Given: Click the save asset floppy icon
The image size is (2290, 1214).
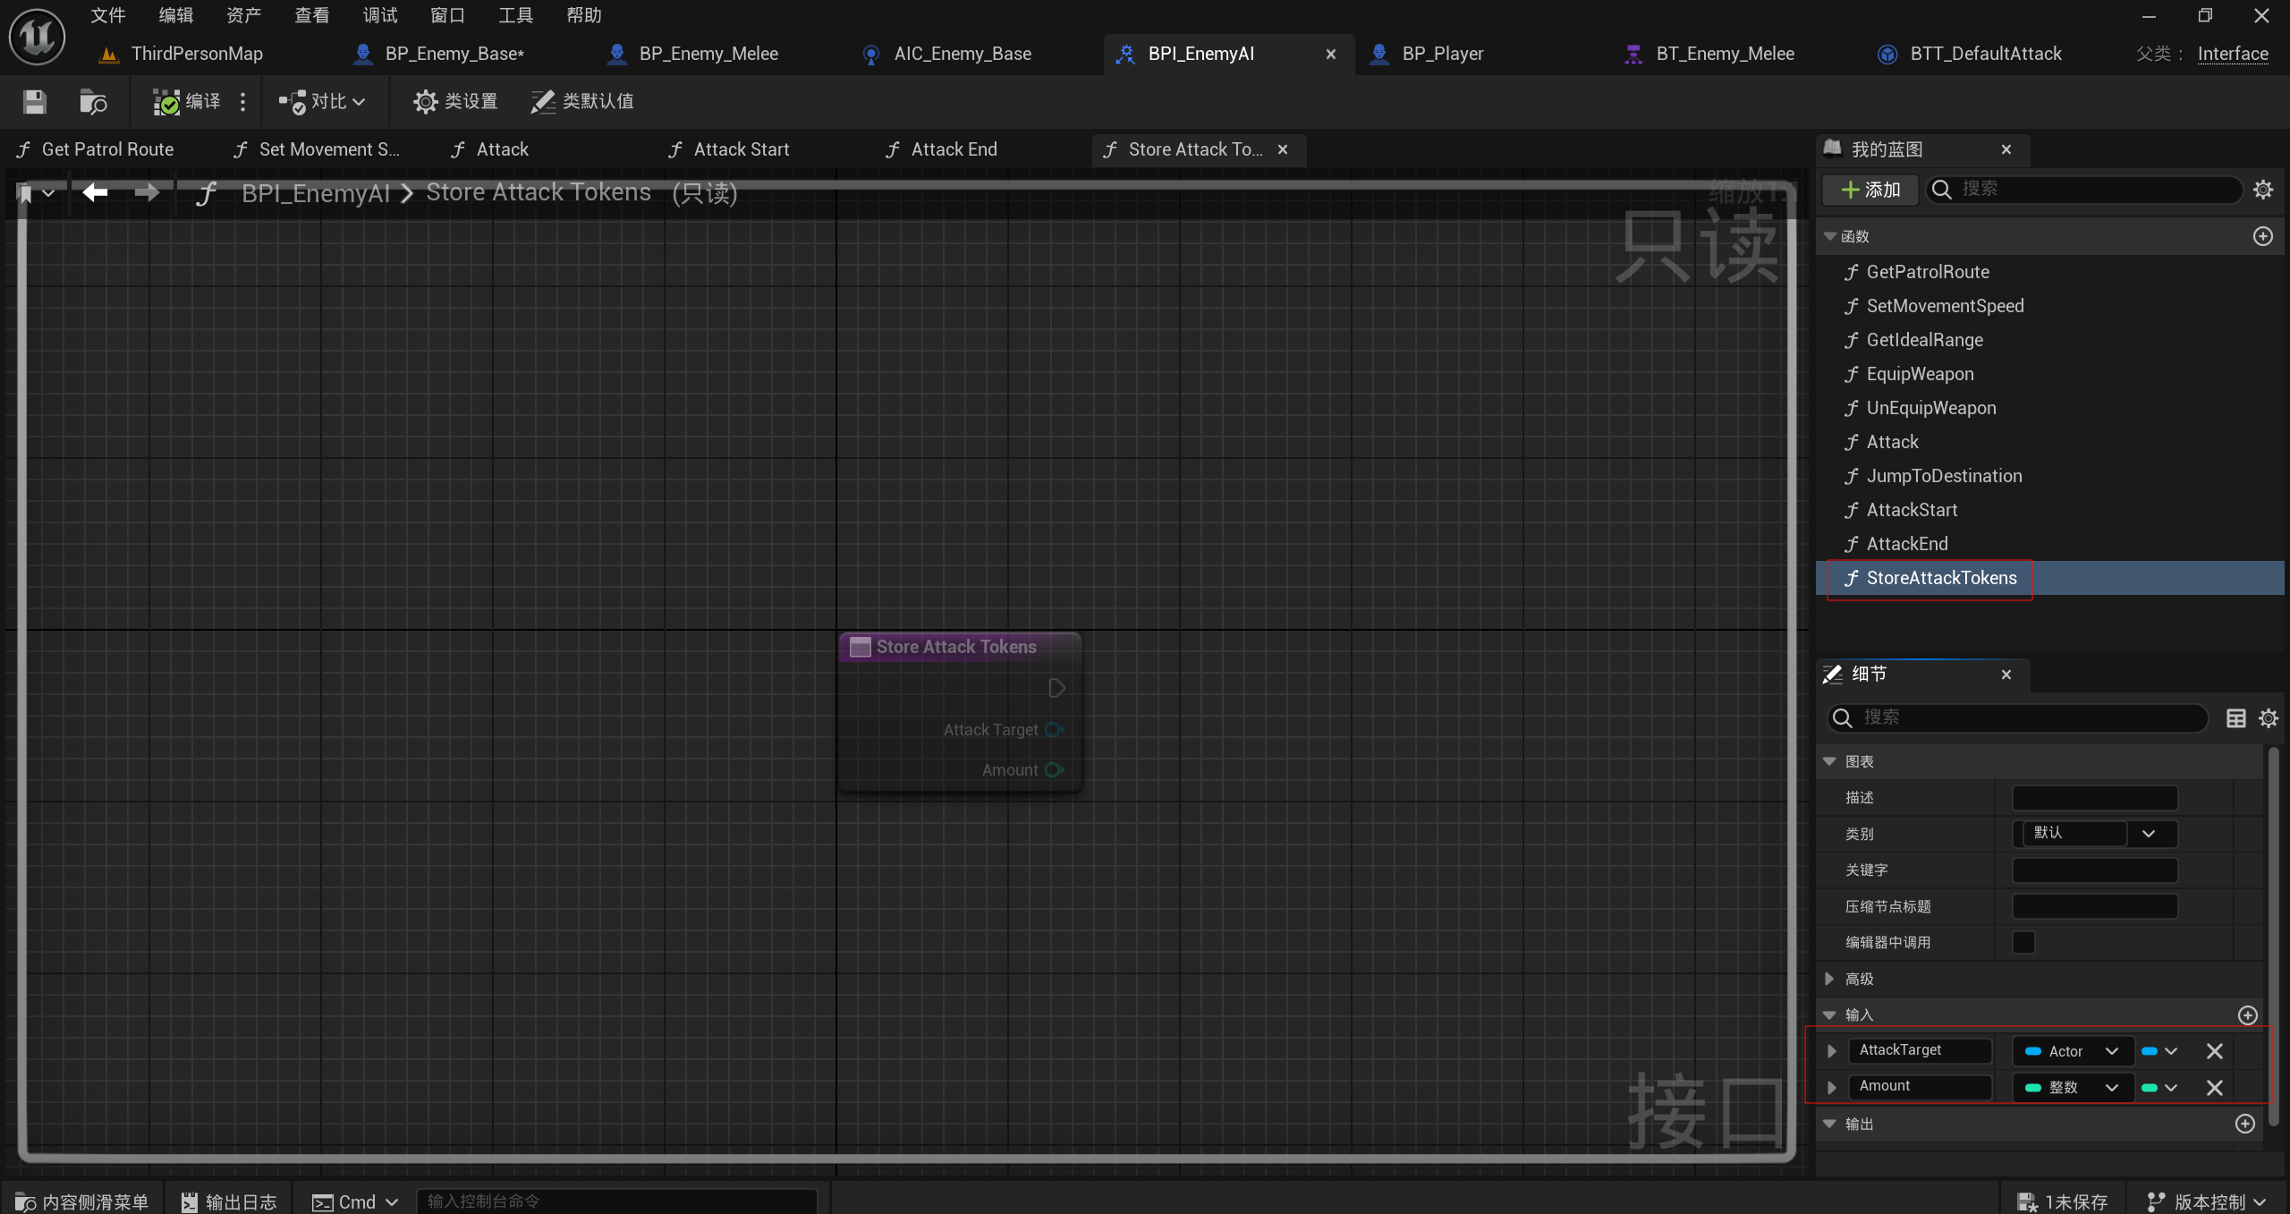Looking at the screenshot, I should [x=34, y=102].
